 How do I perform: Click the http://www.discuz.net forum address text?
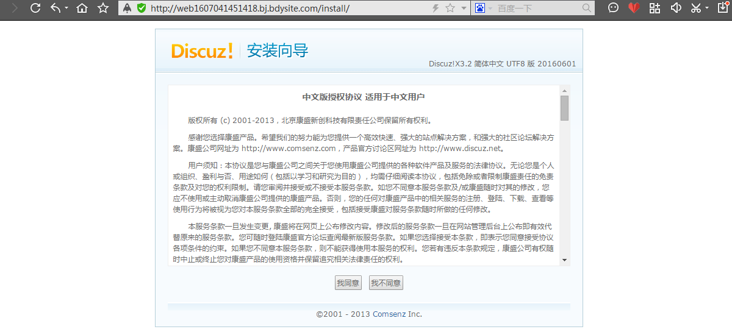click(x=460, y=148)
